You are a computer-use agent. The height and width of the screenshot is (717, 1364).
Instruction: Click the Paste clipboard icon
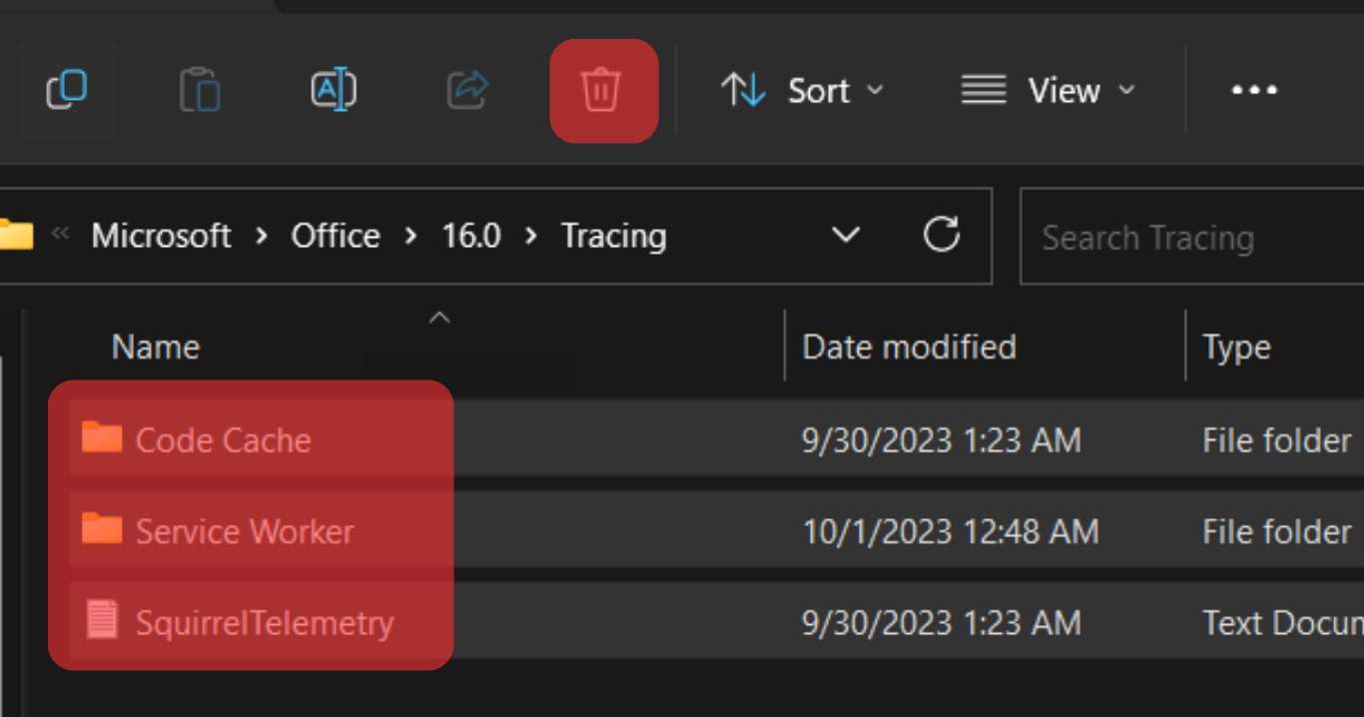click(200, 91)
